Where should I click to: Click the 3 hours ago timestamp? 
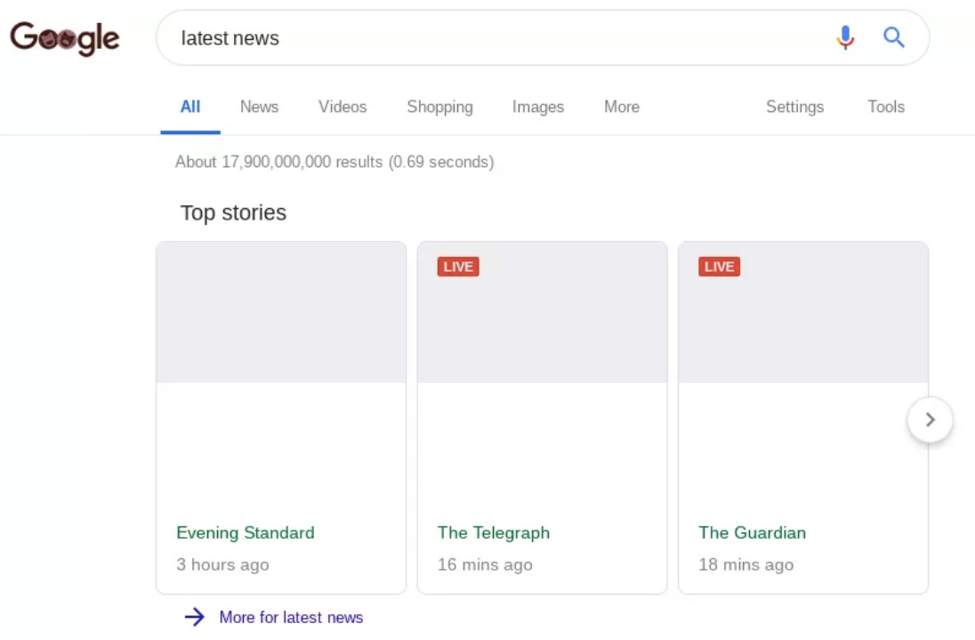[x=222, y=564]
